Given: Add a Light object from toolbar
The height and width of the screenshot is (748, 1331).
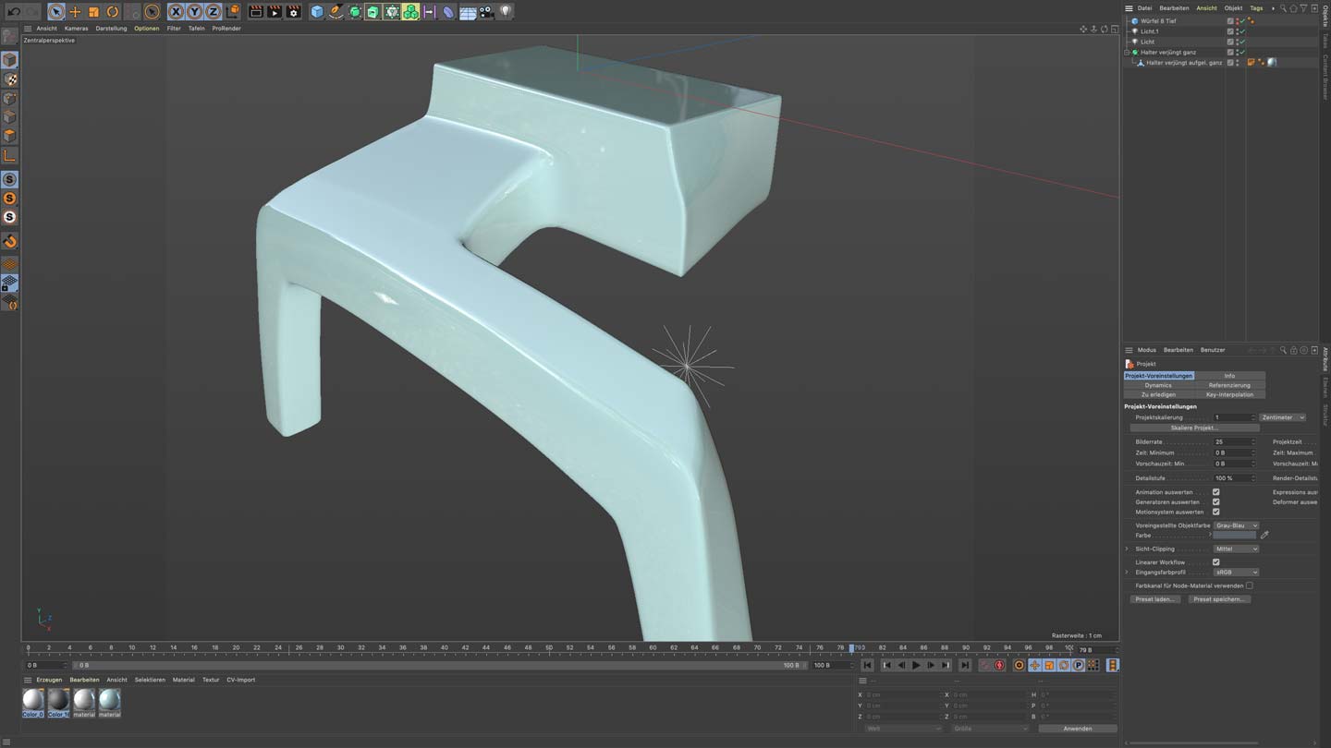Looking at the screenshot, I should tap(506, 12).
